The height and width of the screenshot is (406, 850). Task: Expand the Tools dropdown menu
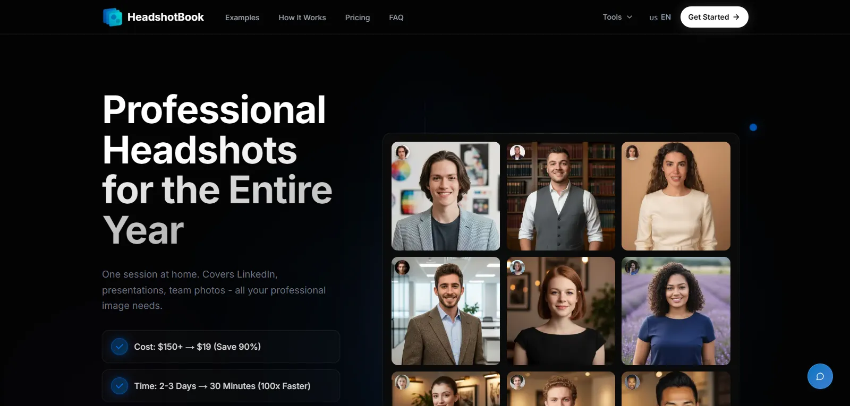click(x=617, y=17)
